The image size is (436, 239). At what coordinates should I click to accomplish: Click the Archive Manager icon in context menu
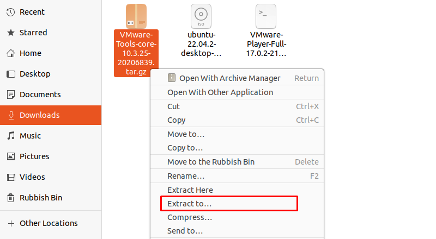click(x=172, y=78)
